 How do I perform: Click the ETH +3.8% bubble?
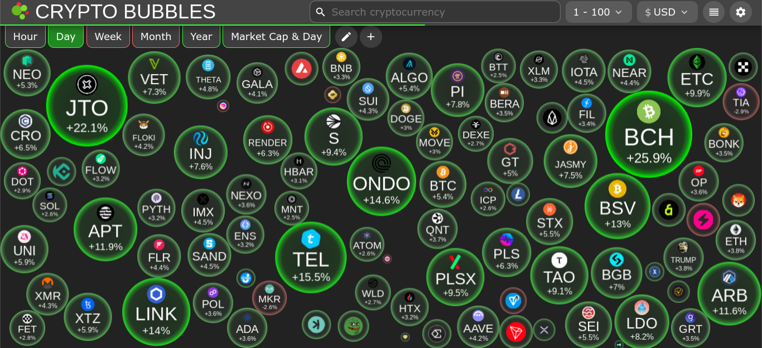(x=736, y=239)
